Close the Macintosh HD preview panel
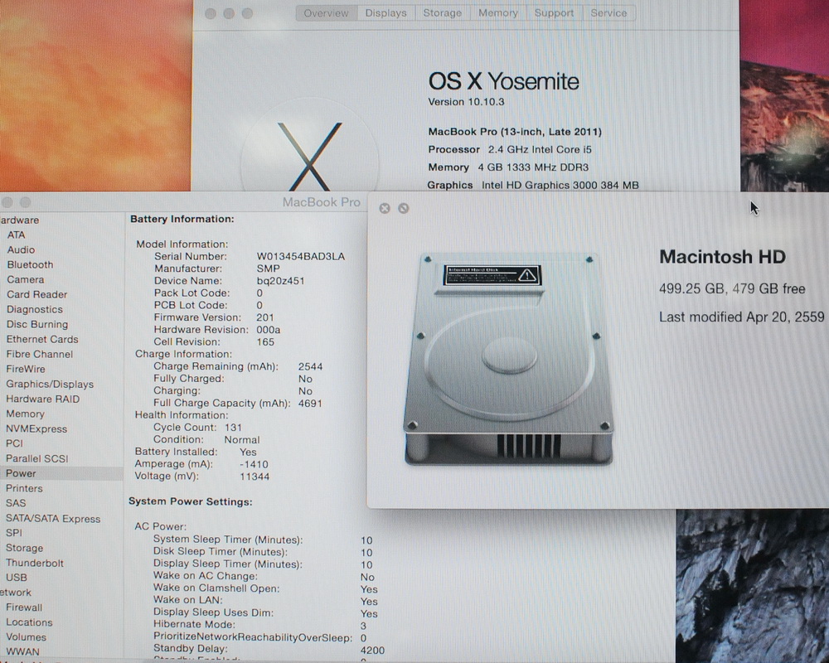Screen dimensions: 829x663 tap(385, 208)
